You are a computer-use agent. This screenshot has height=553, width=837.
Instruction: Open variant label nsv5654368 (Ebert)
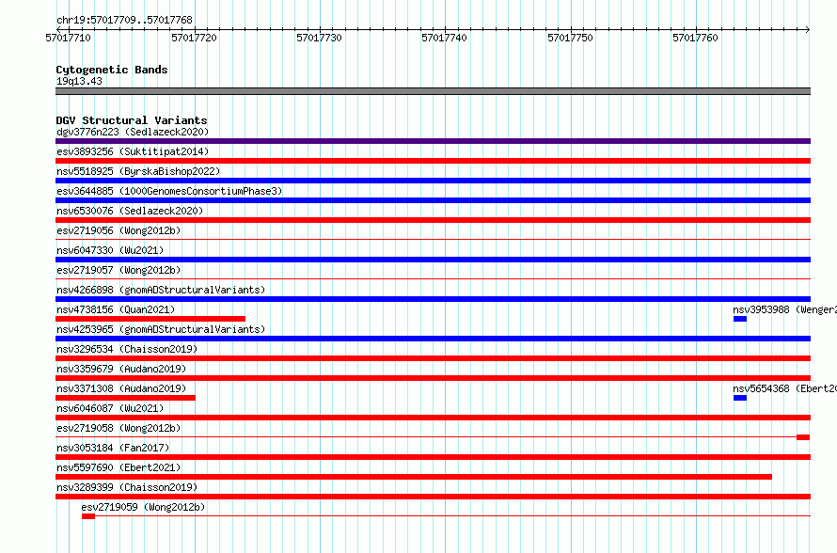pyautogui.click(x=784, y=388)
